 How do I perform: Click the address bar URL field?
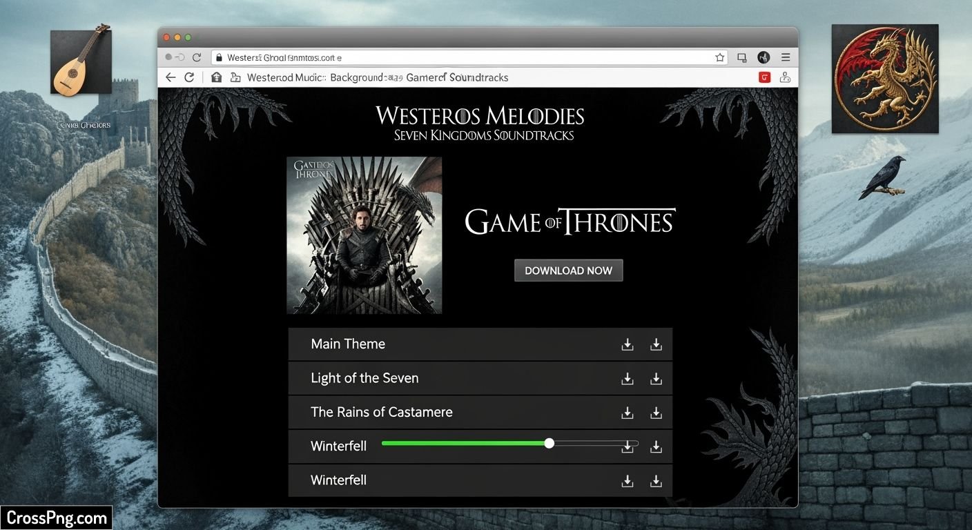[x=469, y=57]
